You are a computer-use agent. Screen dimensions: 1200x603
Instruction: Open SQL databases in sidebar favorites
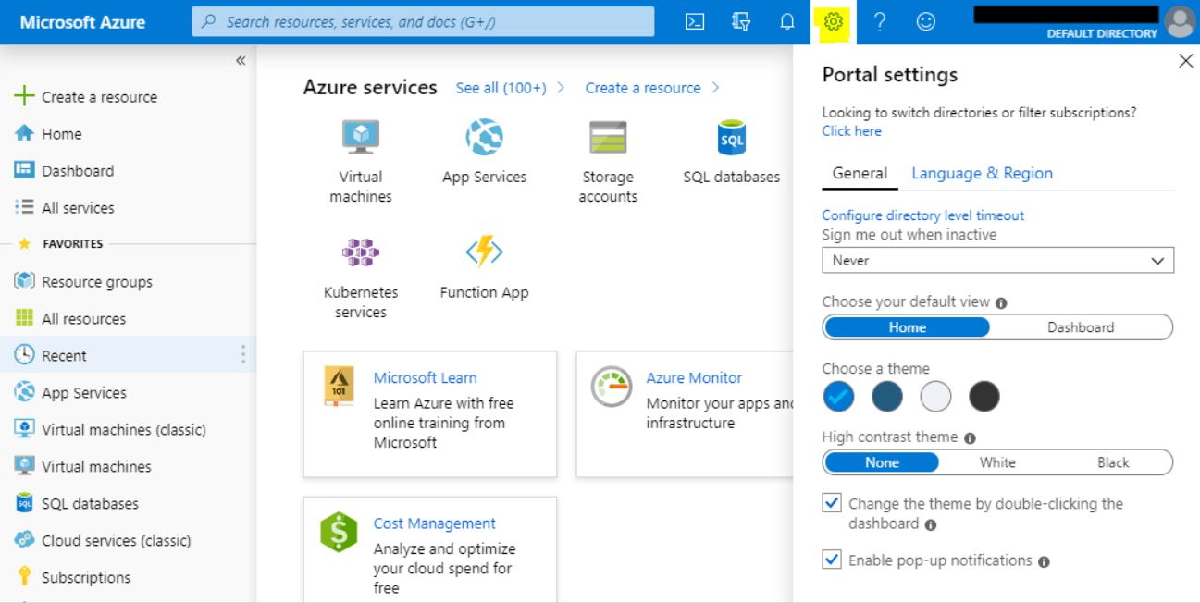pos(77,504)
